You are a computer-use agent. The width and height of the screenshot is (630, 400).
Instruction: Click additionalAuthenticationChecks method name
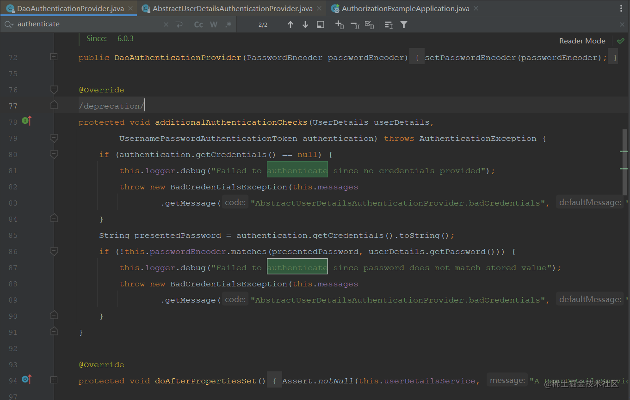(x=231, y=122)
